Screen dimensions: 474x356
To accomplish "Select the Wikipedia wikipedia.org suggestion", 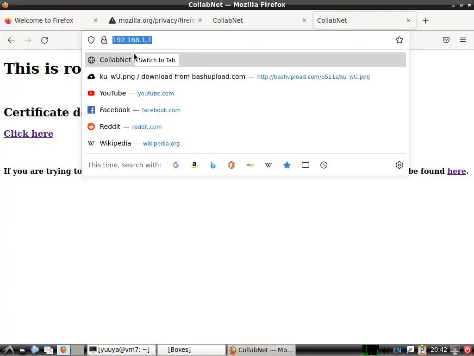I will [245, 144].
